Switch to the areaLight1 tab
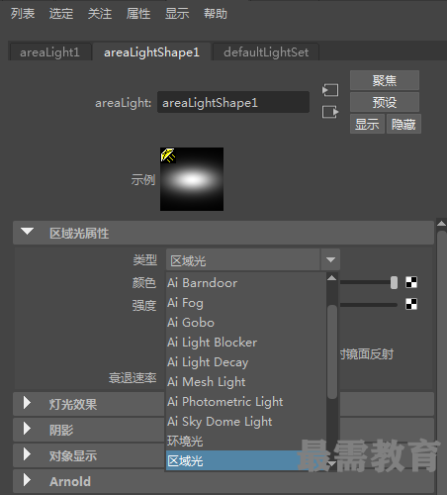 [x=50, y=52]
